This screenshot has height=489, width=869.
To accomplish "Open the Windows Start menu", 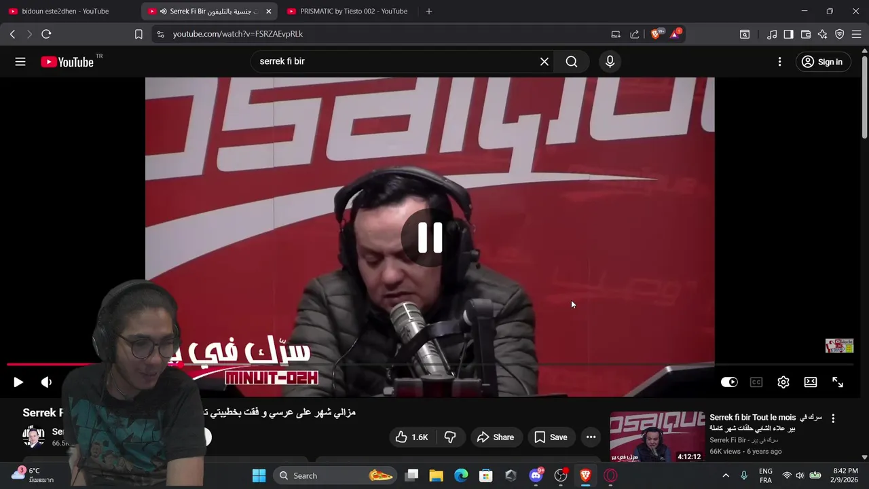I will (259, 475).
